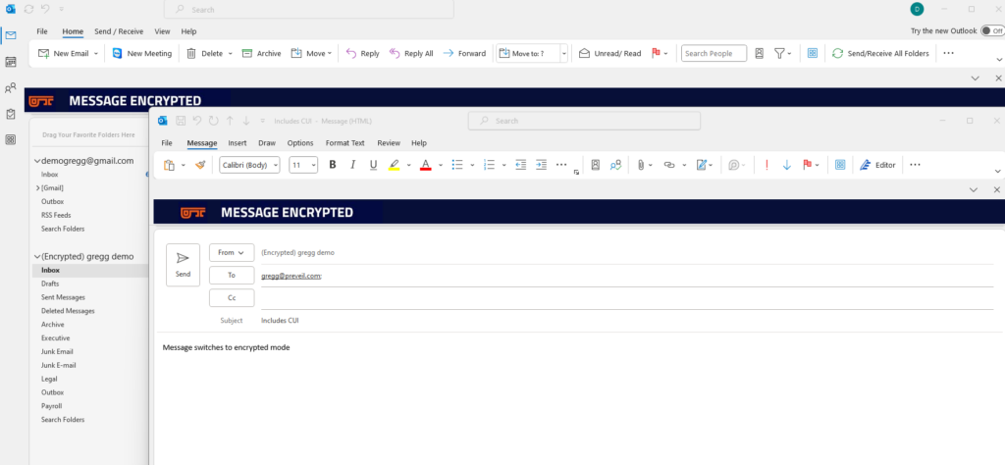Click the Follow Up flag in compose toolbar
The width and height of the screenshot is (1005, 465).
point(807,165)
